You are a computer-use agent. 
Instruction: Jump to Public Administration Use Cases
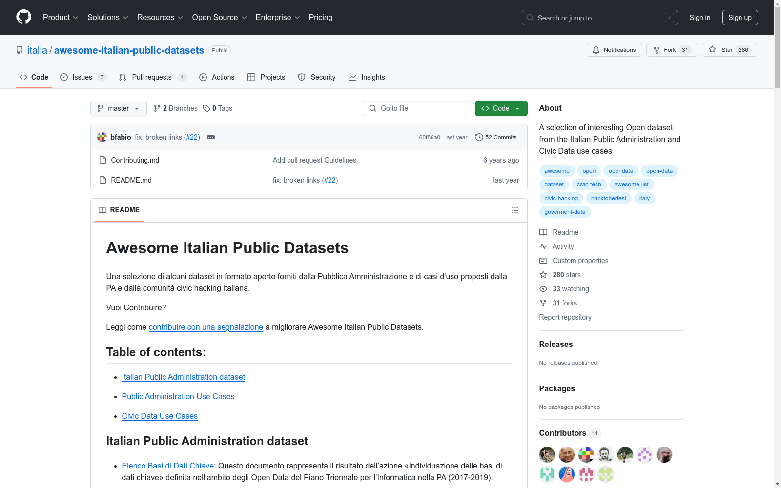point(178,396)
